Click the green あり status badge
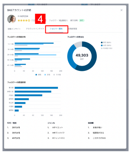 [82, 20]
